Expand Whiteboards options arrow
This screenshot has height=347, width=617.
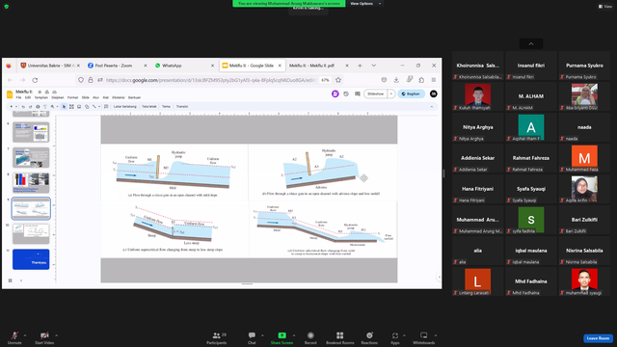(436, 335)
